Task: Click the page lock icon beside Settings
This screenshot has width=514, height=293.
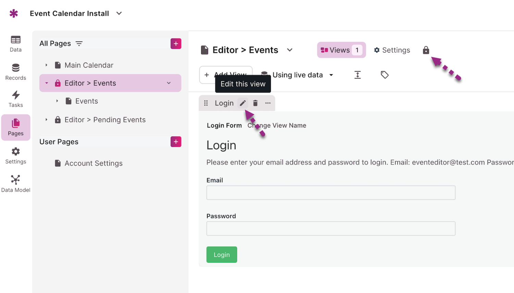Action: [x=426, y=50]
